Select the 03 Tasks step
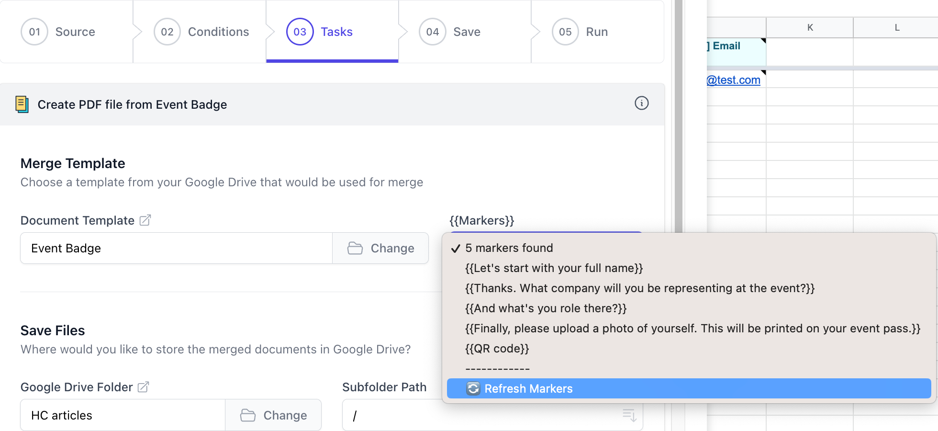 pyautogui.click(x=332, y=32)
